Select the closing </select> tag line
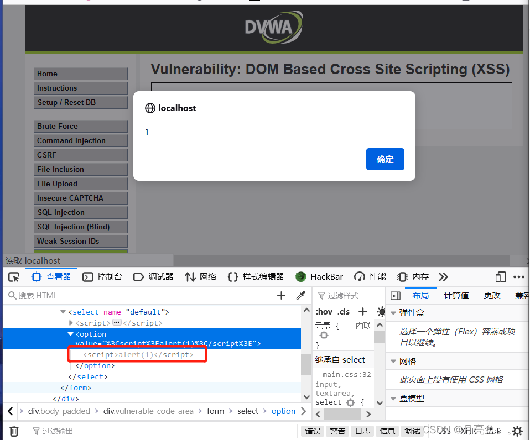This screenshot has width=530, height=440. [88, 376]
